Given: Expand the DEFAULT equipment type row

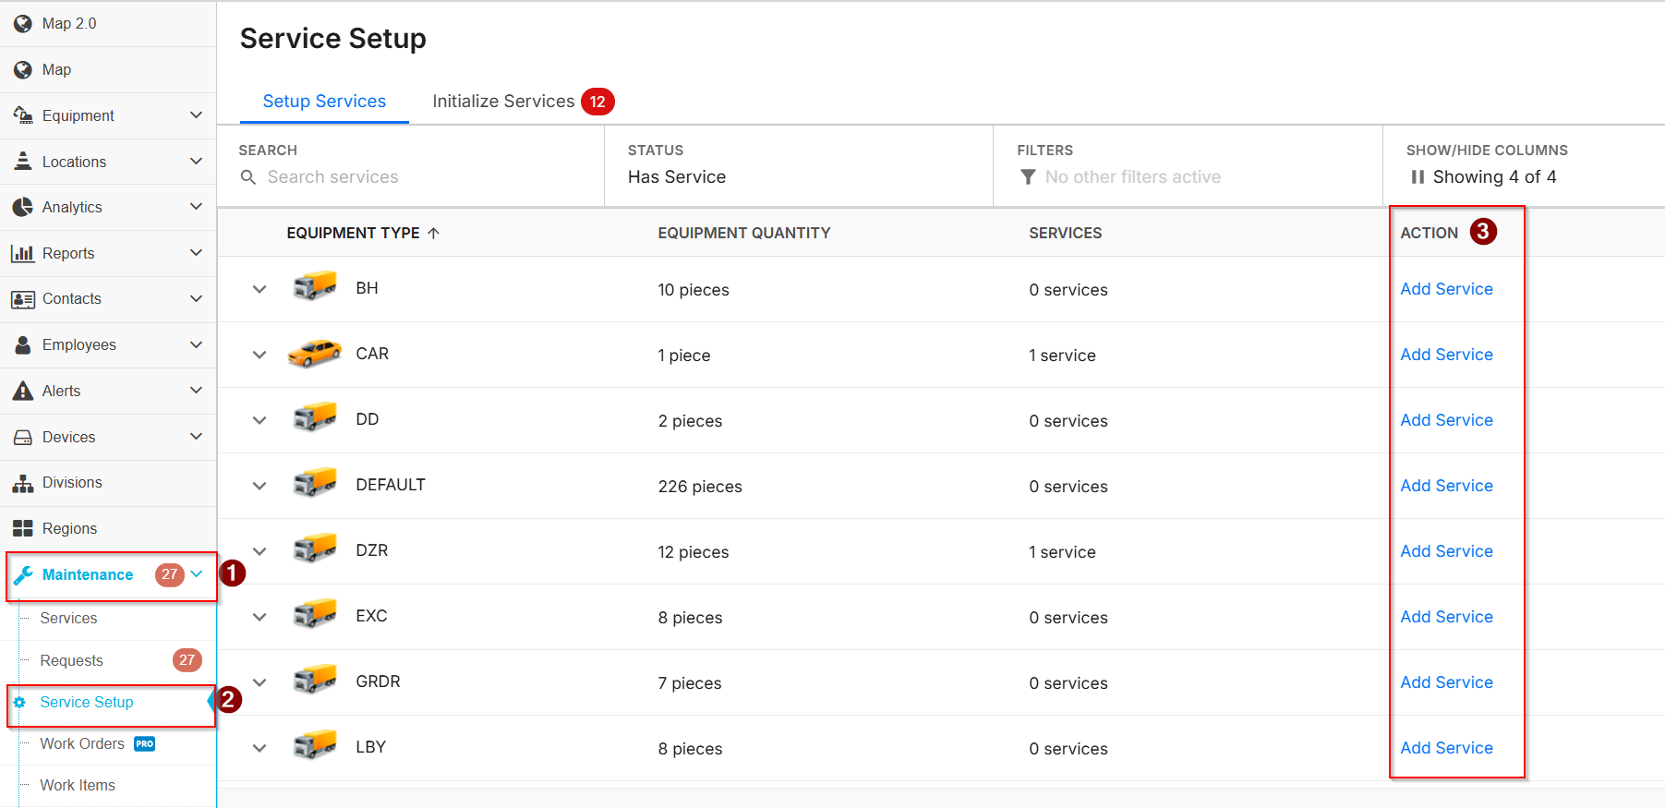Looking at the screenshot, I should [259, 486].
